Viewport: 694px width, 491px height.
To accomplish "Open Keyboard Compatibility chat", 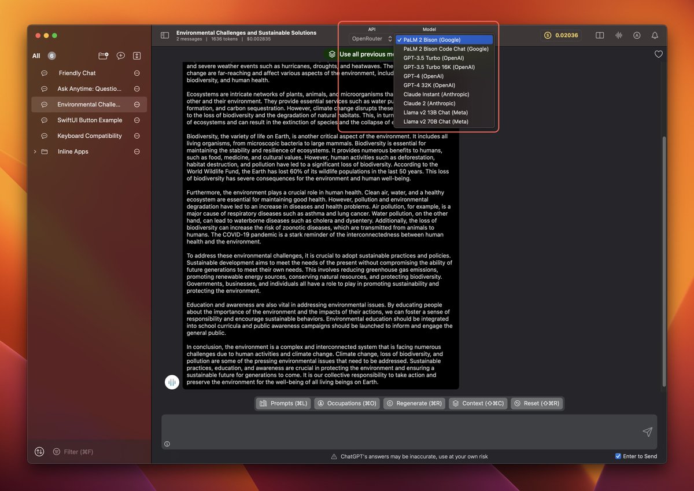I will (90, 136).
